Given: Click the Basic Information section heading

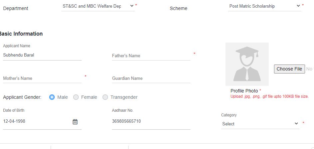Looking at the screenshot, I should [21, 34].
